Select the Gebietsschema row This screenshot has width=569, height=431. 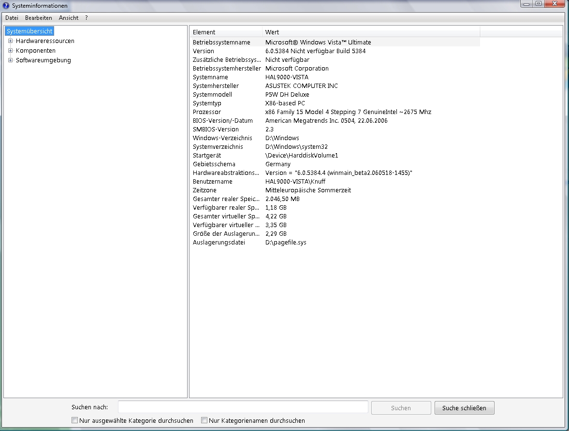pos(335,164)
